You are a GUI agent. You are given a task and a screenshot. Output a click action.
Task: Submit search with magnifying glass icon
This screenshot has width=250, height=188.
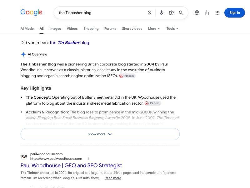(x=181, y=13)
